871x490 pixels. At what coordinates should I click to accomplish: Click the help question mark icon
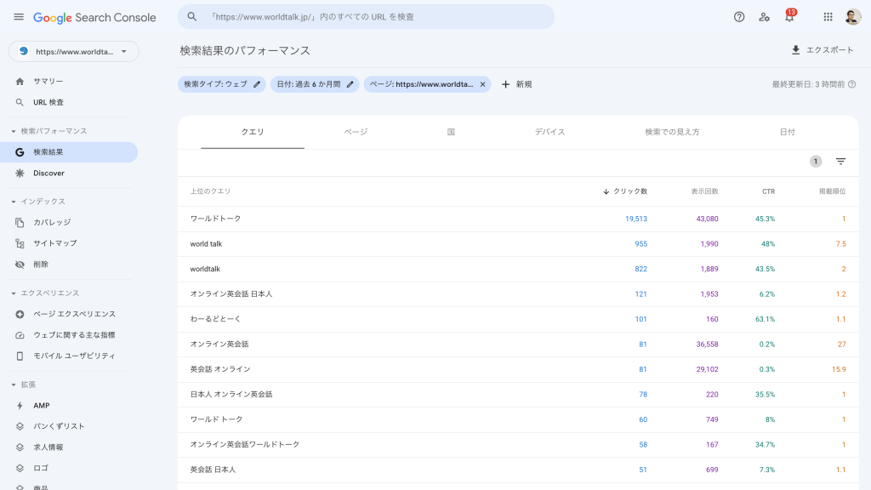pos(739,17)
